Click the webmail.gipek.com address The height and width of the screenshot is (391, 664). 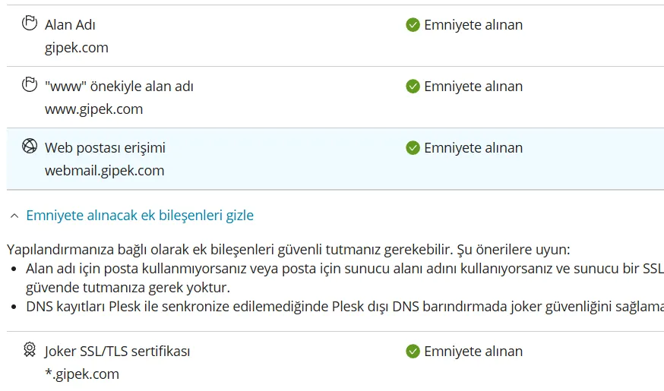click(104, 171)
